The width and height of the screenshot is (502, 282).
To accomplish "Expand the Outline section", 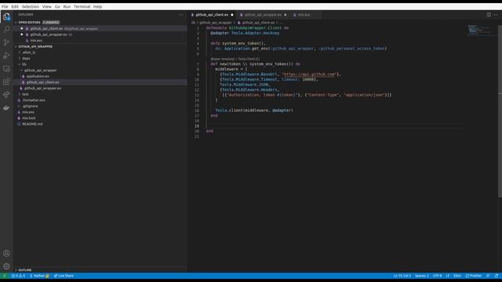I will 24,269.
